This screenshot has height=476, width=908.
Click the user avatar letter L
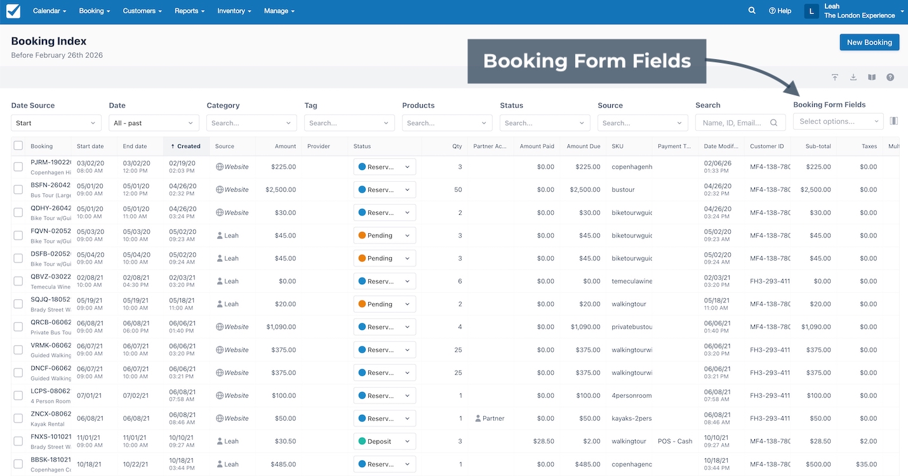811,11
